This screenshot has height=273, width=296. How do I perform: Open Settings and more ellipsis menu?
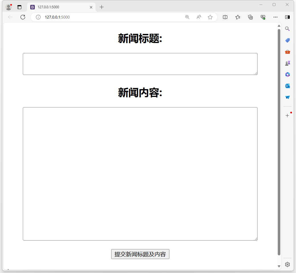[x=275, y=17]
